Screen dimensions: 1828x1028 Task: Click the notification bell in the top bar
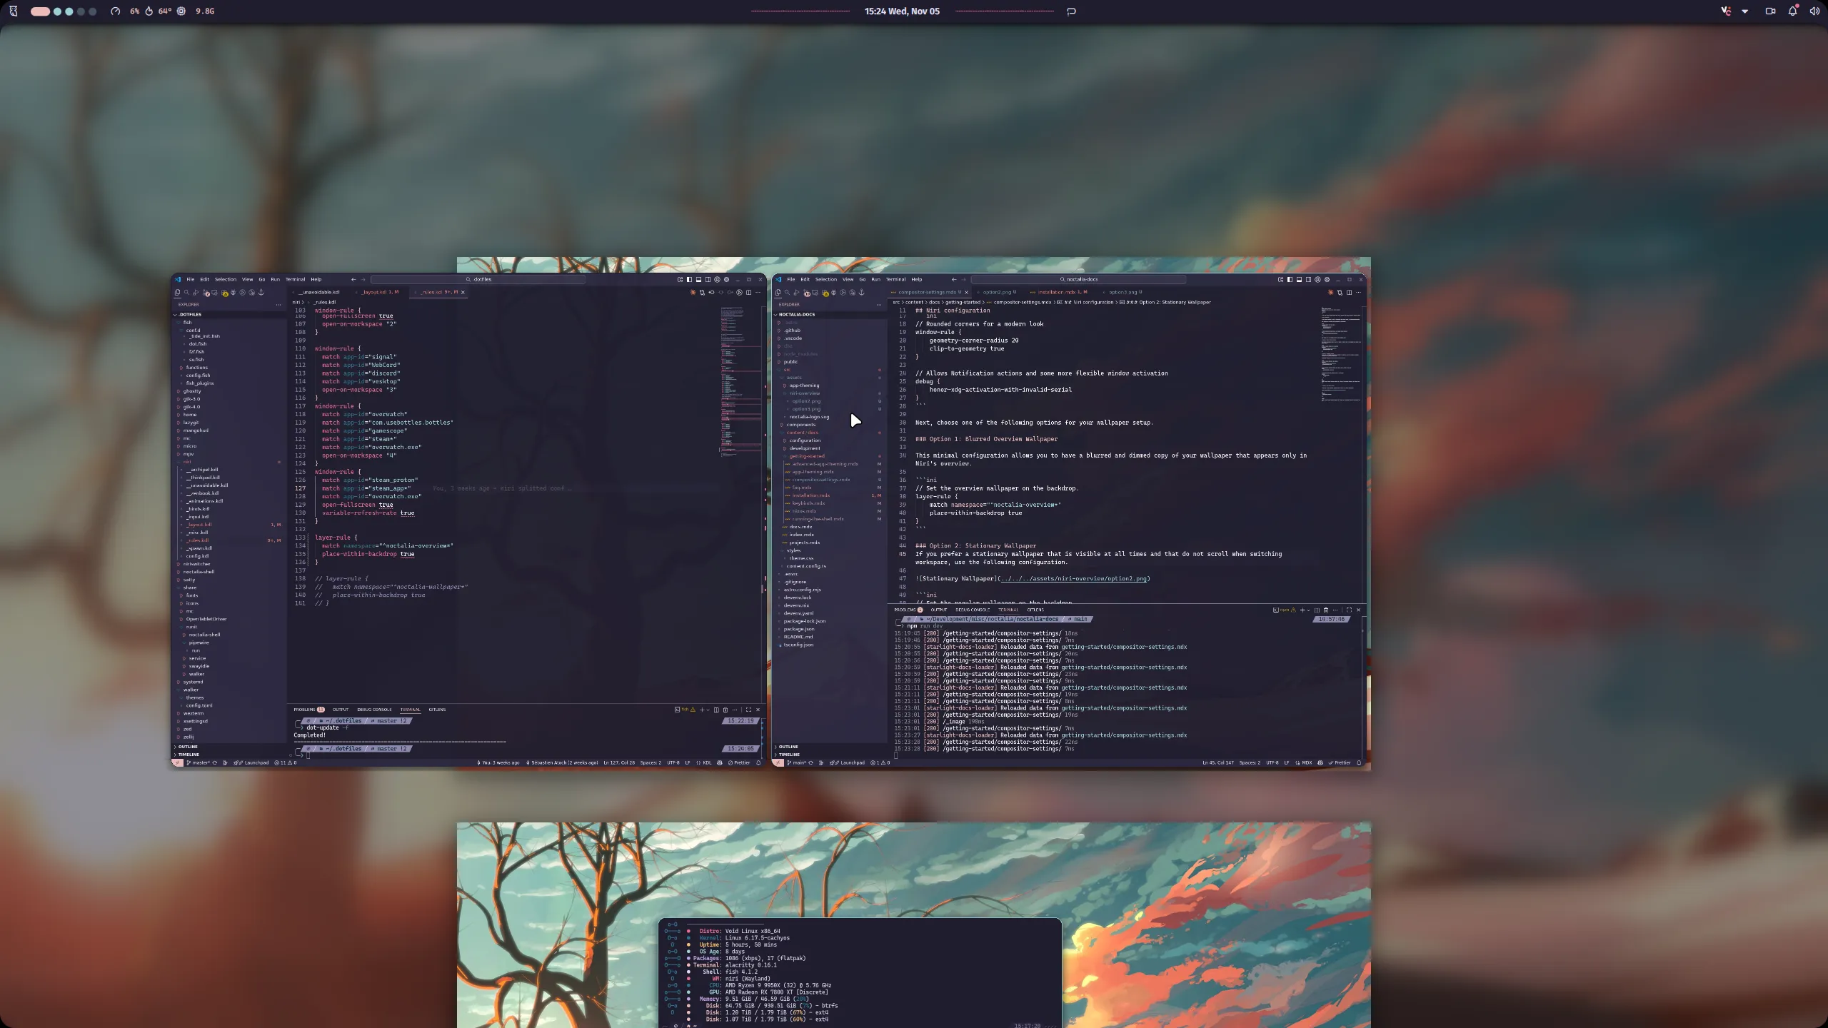point(1792,11)
